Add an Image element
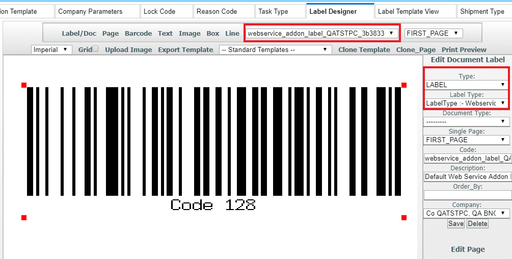Image resolution: width=512 pixels, height=259 pixels. click(190, 33)
